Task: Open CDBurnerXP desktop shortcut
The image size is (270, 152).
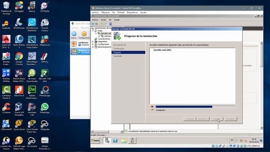Action: tap(6, 125)
